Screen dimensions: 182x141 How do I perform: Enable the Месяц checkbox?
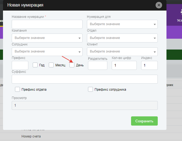coord(51,65)
